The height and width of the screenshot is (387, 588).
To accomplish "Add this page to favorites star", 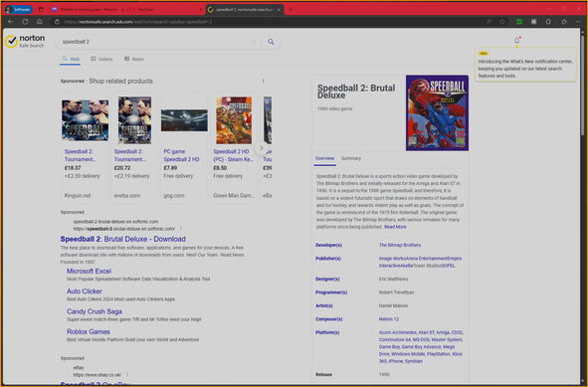I will [502, 22].
